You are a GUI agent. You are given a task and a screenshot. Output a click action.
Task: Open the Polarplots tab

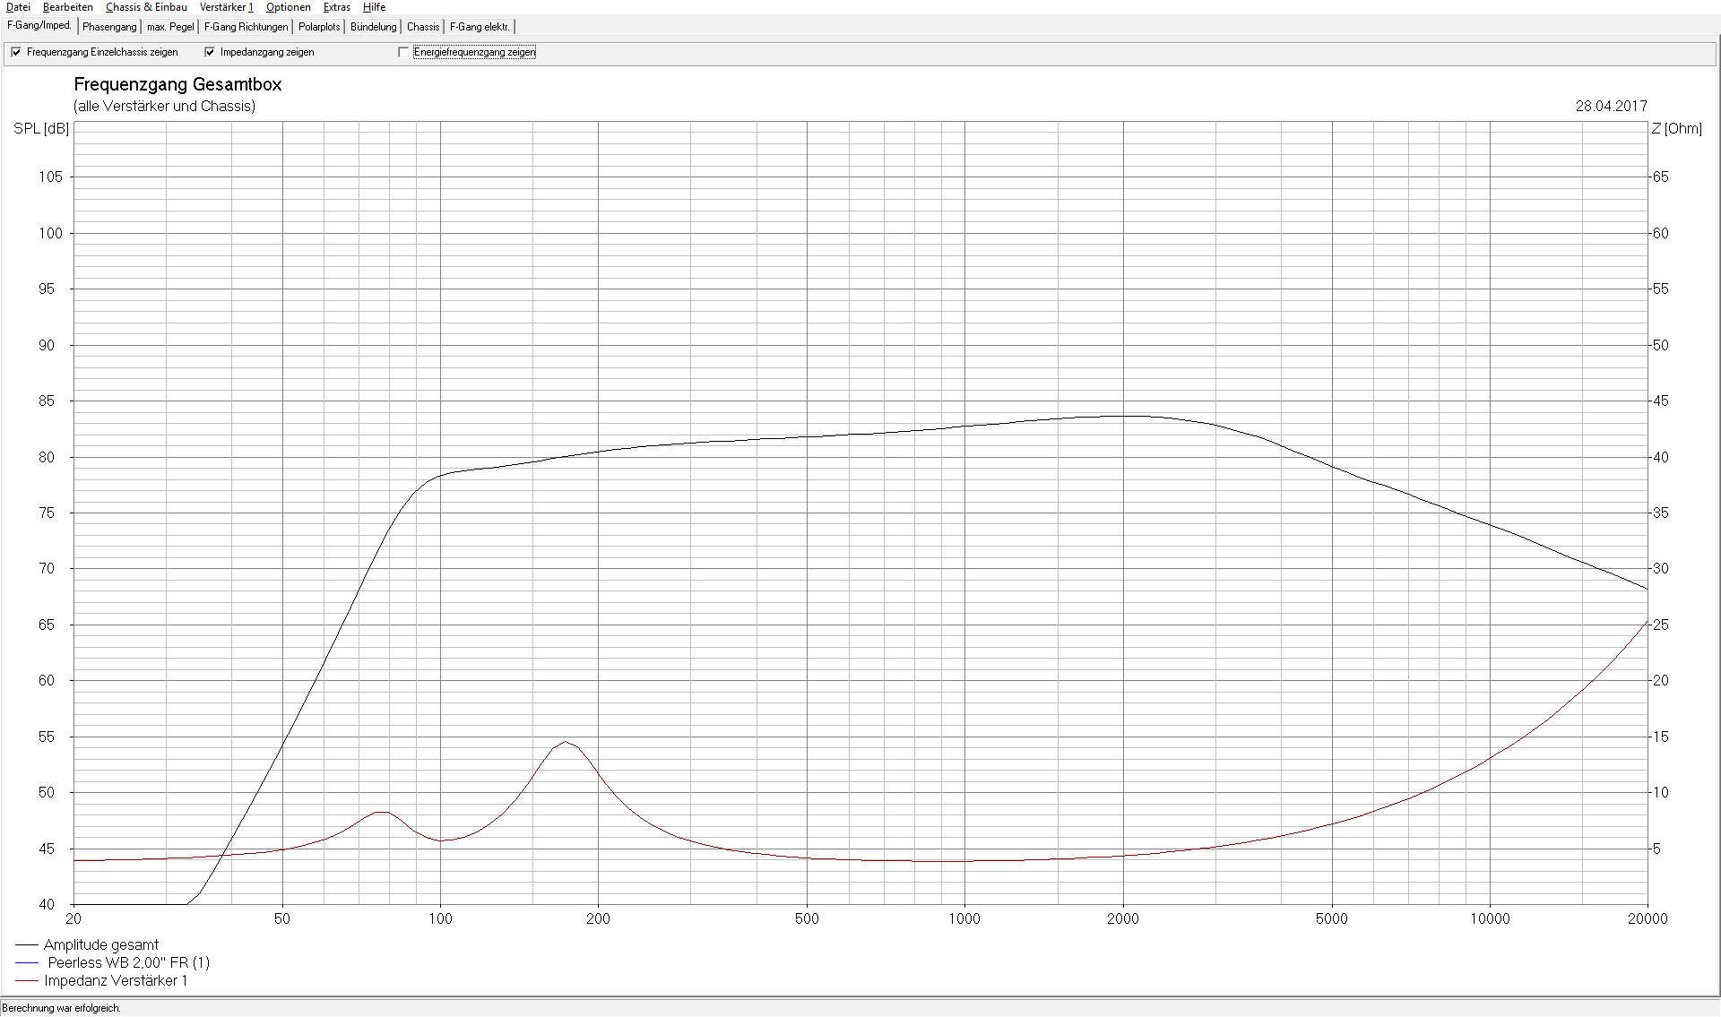click(319, 27)
